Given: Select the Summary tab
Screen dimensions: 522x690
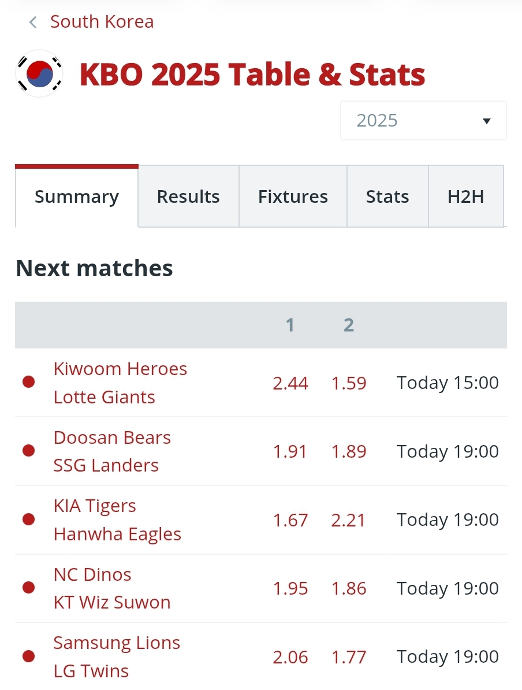Looking at the screenshot, I should pos(77,196).
